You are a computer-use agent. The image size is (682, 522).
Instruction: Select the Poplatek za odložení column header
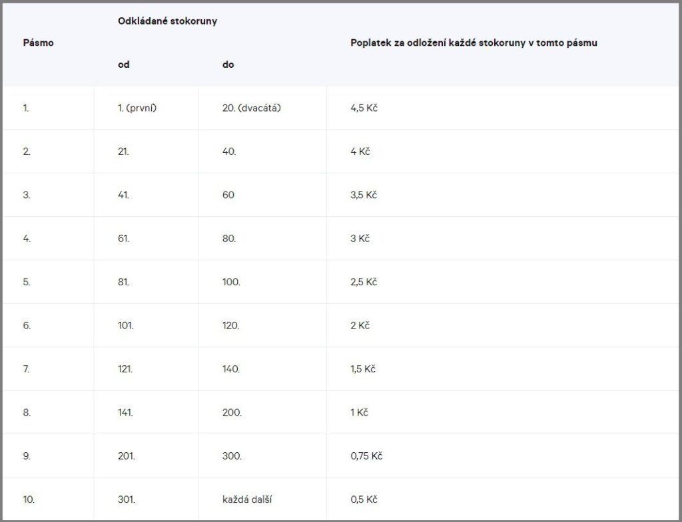tap(474, 43)
